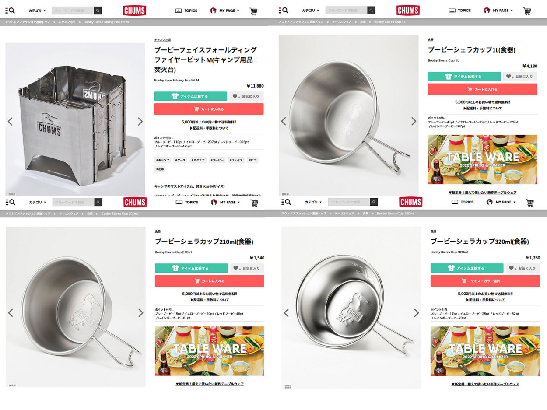Select the キャンプ用品 breadcrumb item
547x410 pixels.
coord(67,22)
